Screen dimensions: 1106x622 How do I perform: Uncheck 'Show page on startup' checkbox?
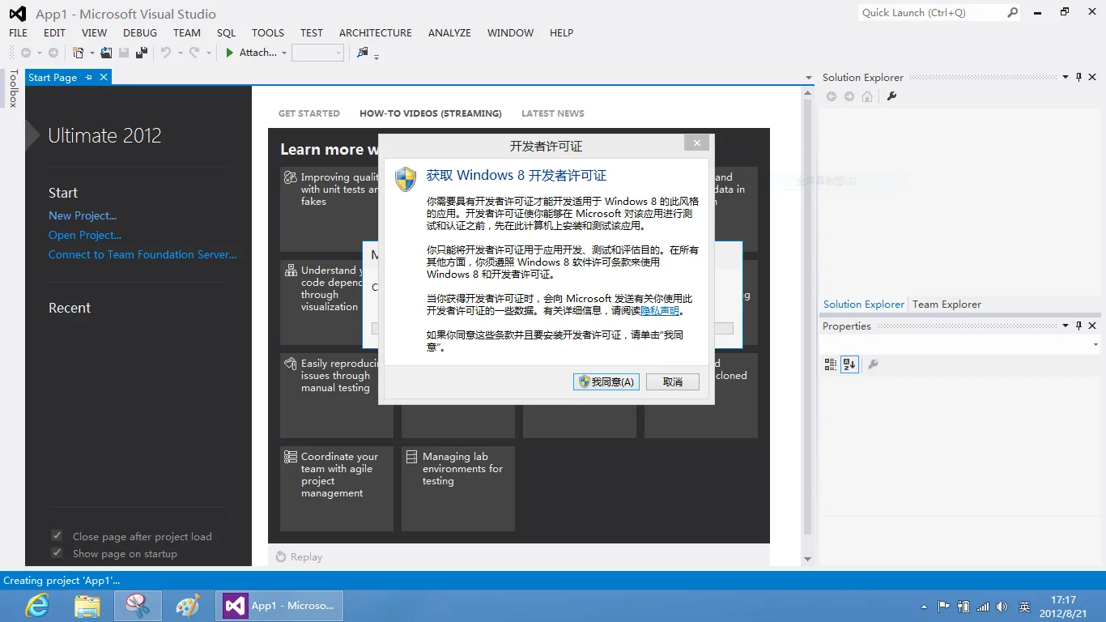pyautogui.click(x=57, y=553)
